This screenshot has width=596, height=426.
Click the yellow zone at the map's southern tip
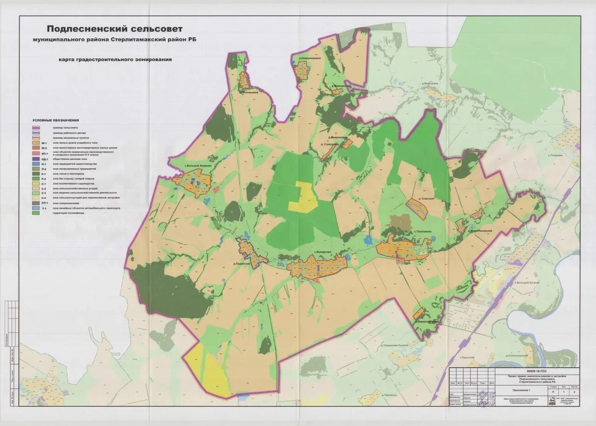[x=208, y=372]
